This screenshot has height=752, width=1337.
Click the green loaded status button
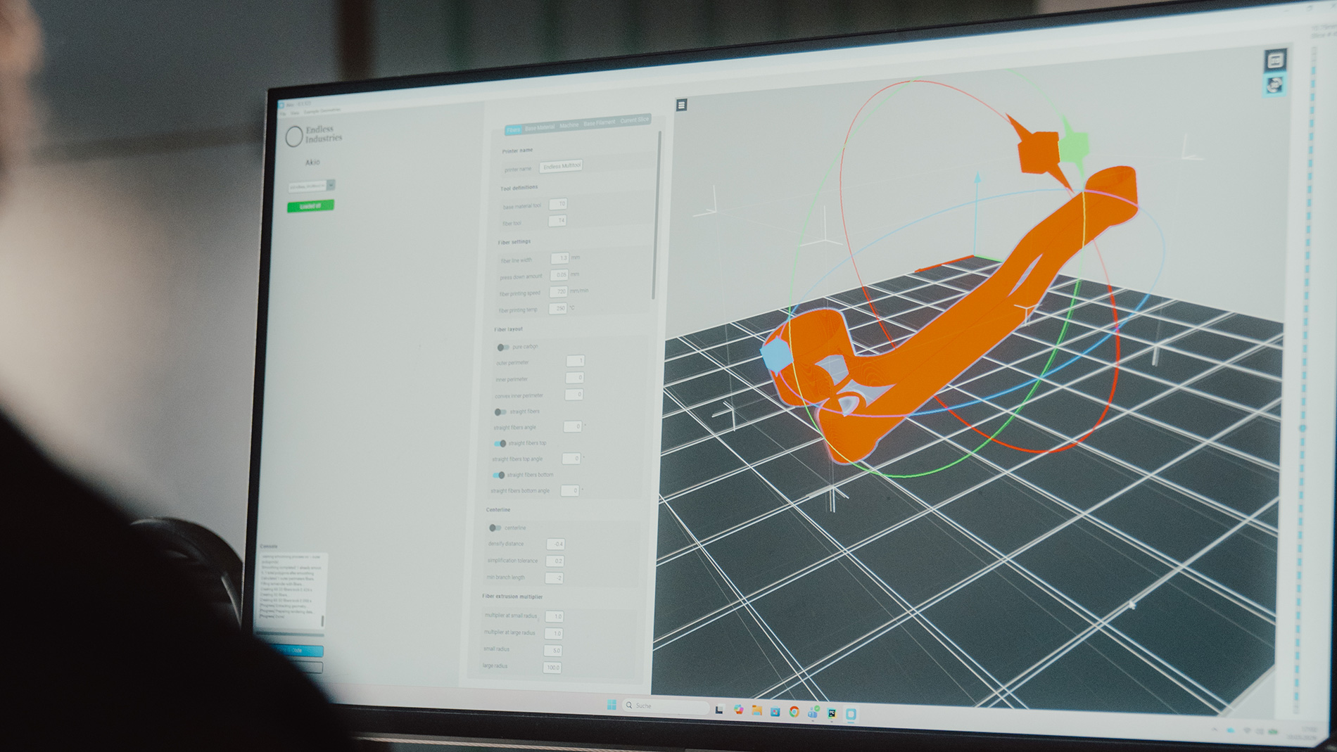coord(310,206)
